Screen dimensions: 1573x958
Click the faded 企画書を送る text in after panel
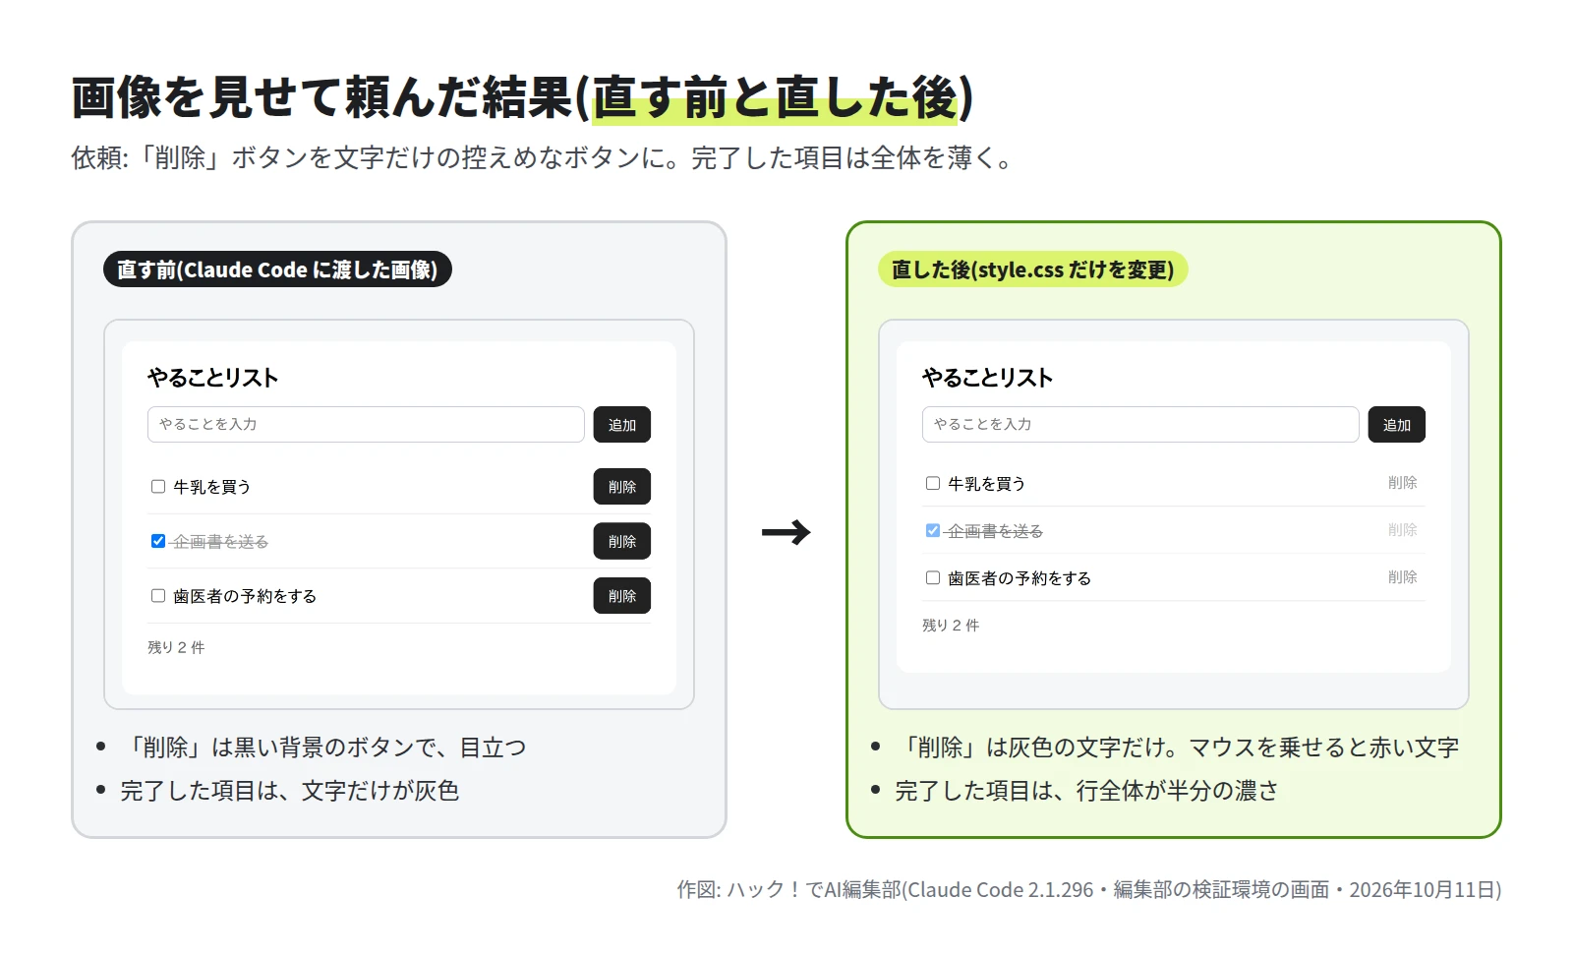tap(995, 531)
